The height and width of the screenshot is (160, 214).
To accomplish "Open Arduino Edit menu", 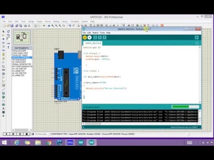I will coord(89,32).
